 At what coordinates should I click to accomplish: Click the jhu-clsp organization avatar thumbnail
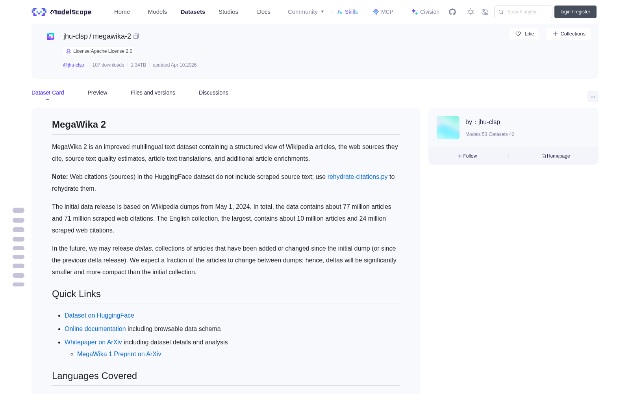pos(448,128)
